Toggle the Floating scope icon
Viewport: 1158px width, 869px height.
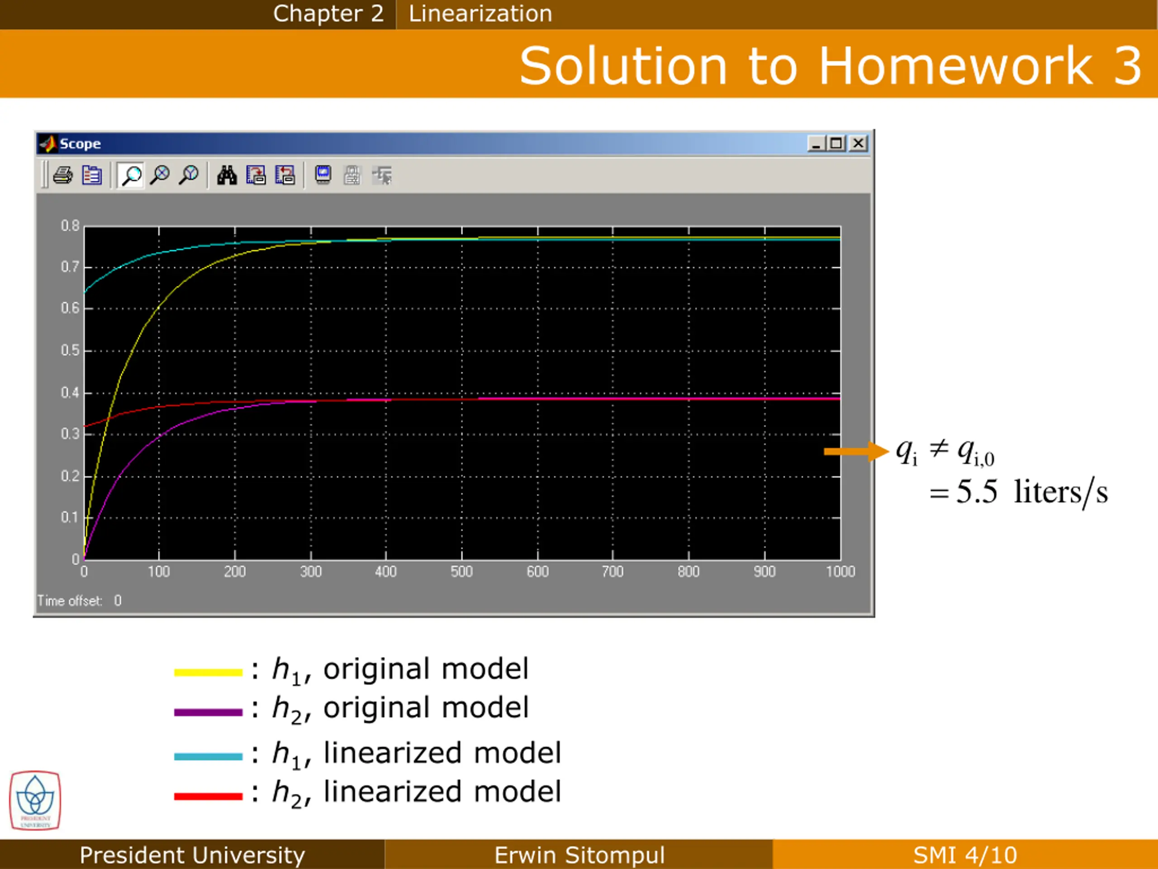323,175
